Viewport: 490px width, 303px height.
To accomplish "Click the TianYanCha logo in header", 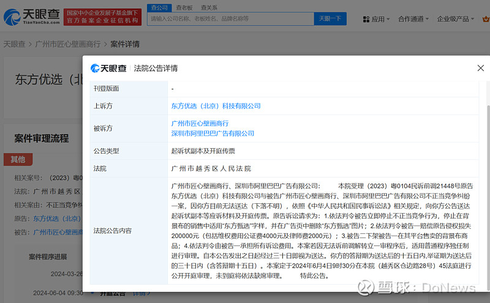I will (32, 17).
